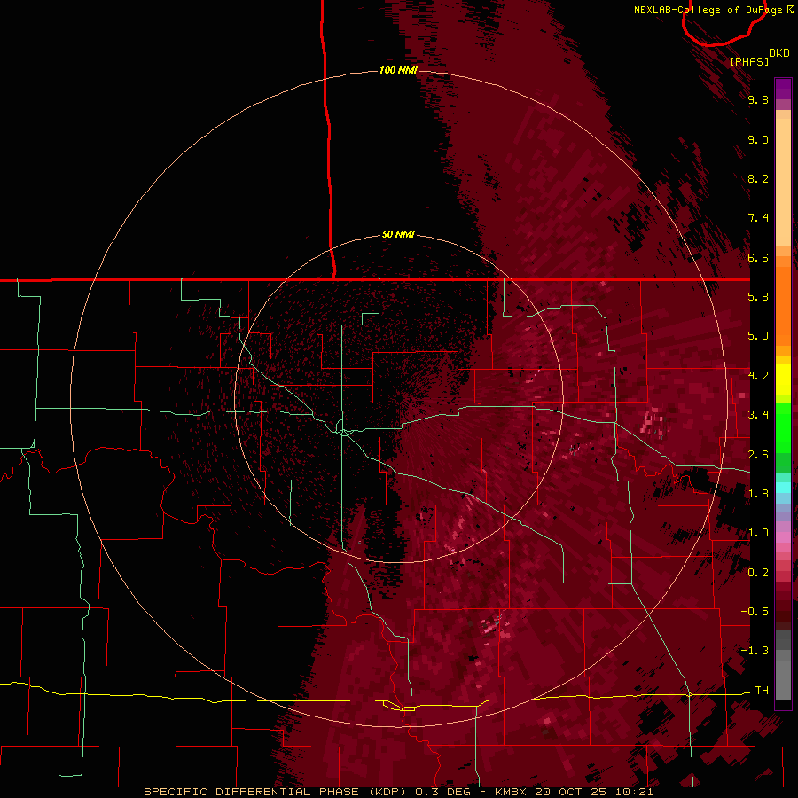The image size is (798, 798).
Task: Click the 0.2 value on the scale
Action: click(758, 573)
